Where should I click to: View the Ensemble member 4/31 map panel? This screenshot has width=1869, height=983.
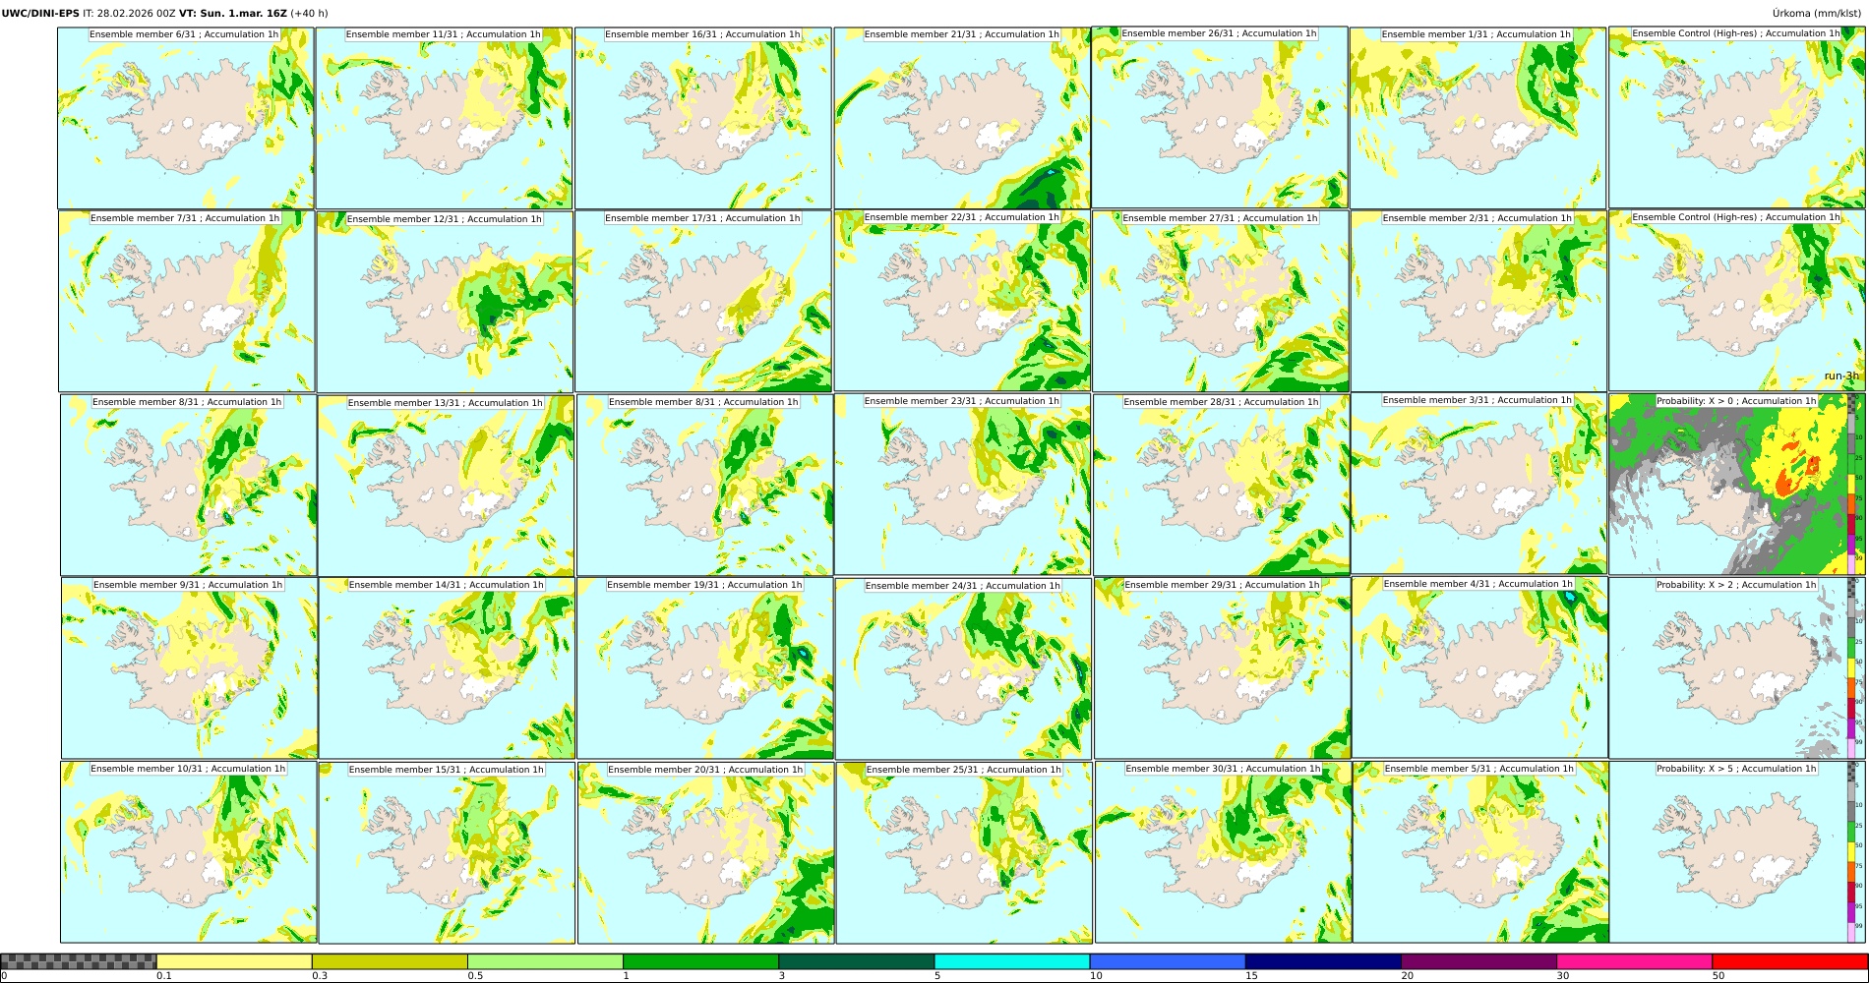(x=1480, y=666)
